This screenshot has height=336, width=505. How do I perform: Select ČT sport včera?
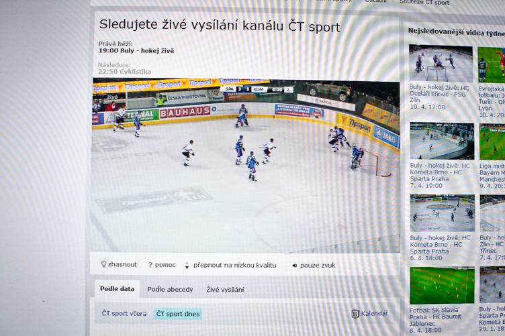(124, 313)
